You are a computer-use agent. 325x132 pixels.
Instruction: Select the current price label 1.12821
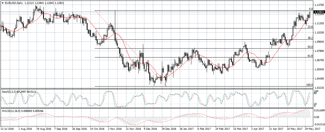[319, 12]
